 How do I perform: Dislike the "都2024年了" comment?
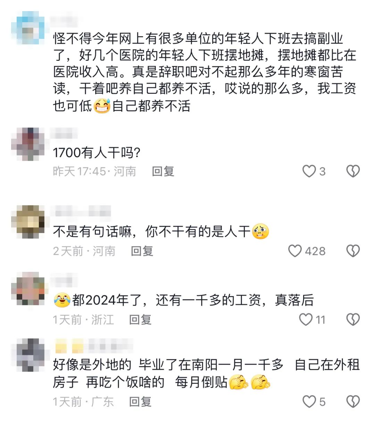click(x=353, y=319)
